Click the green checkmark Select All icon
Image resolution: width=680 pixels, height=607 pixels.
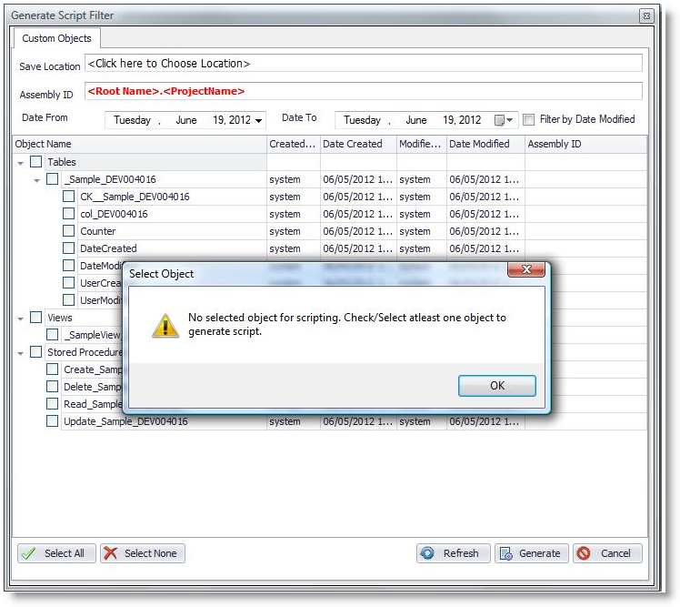point(29,553)
